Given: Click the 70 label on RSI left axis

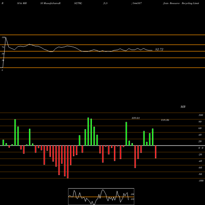Looking at the screenshot, I should (3, 47).
